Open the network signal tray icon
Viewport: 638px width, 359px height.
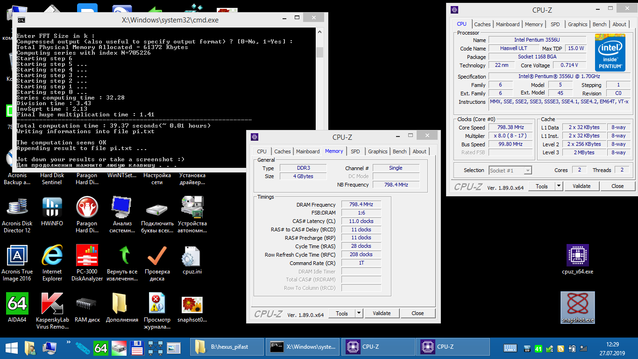click(x=583, y=348)
